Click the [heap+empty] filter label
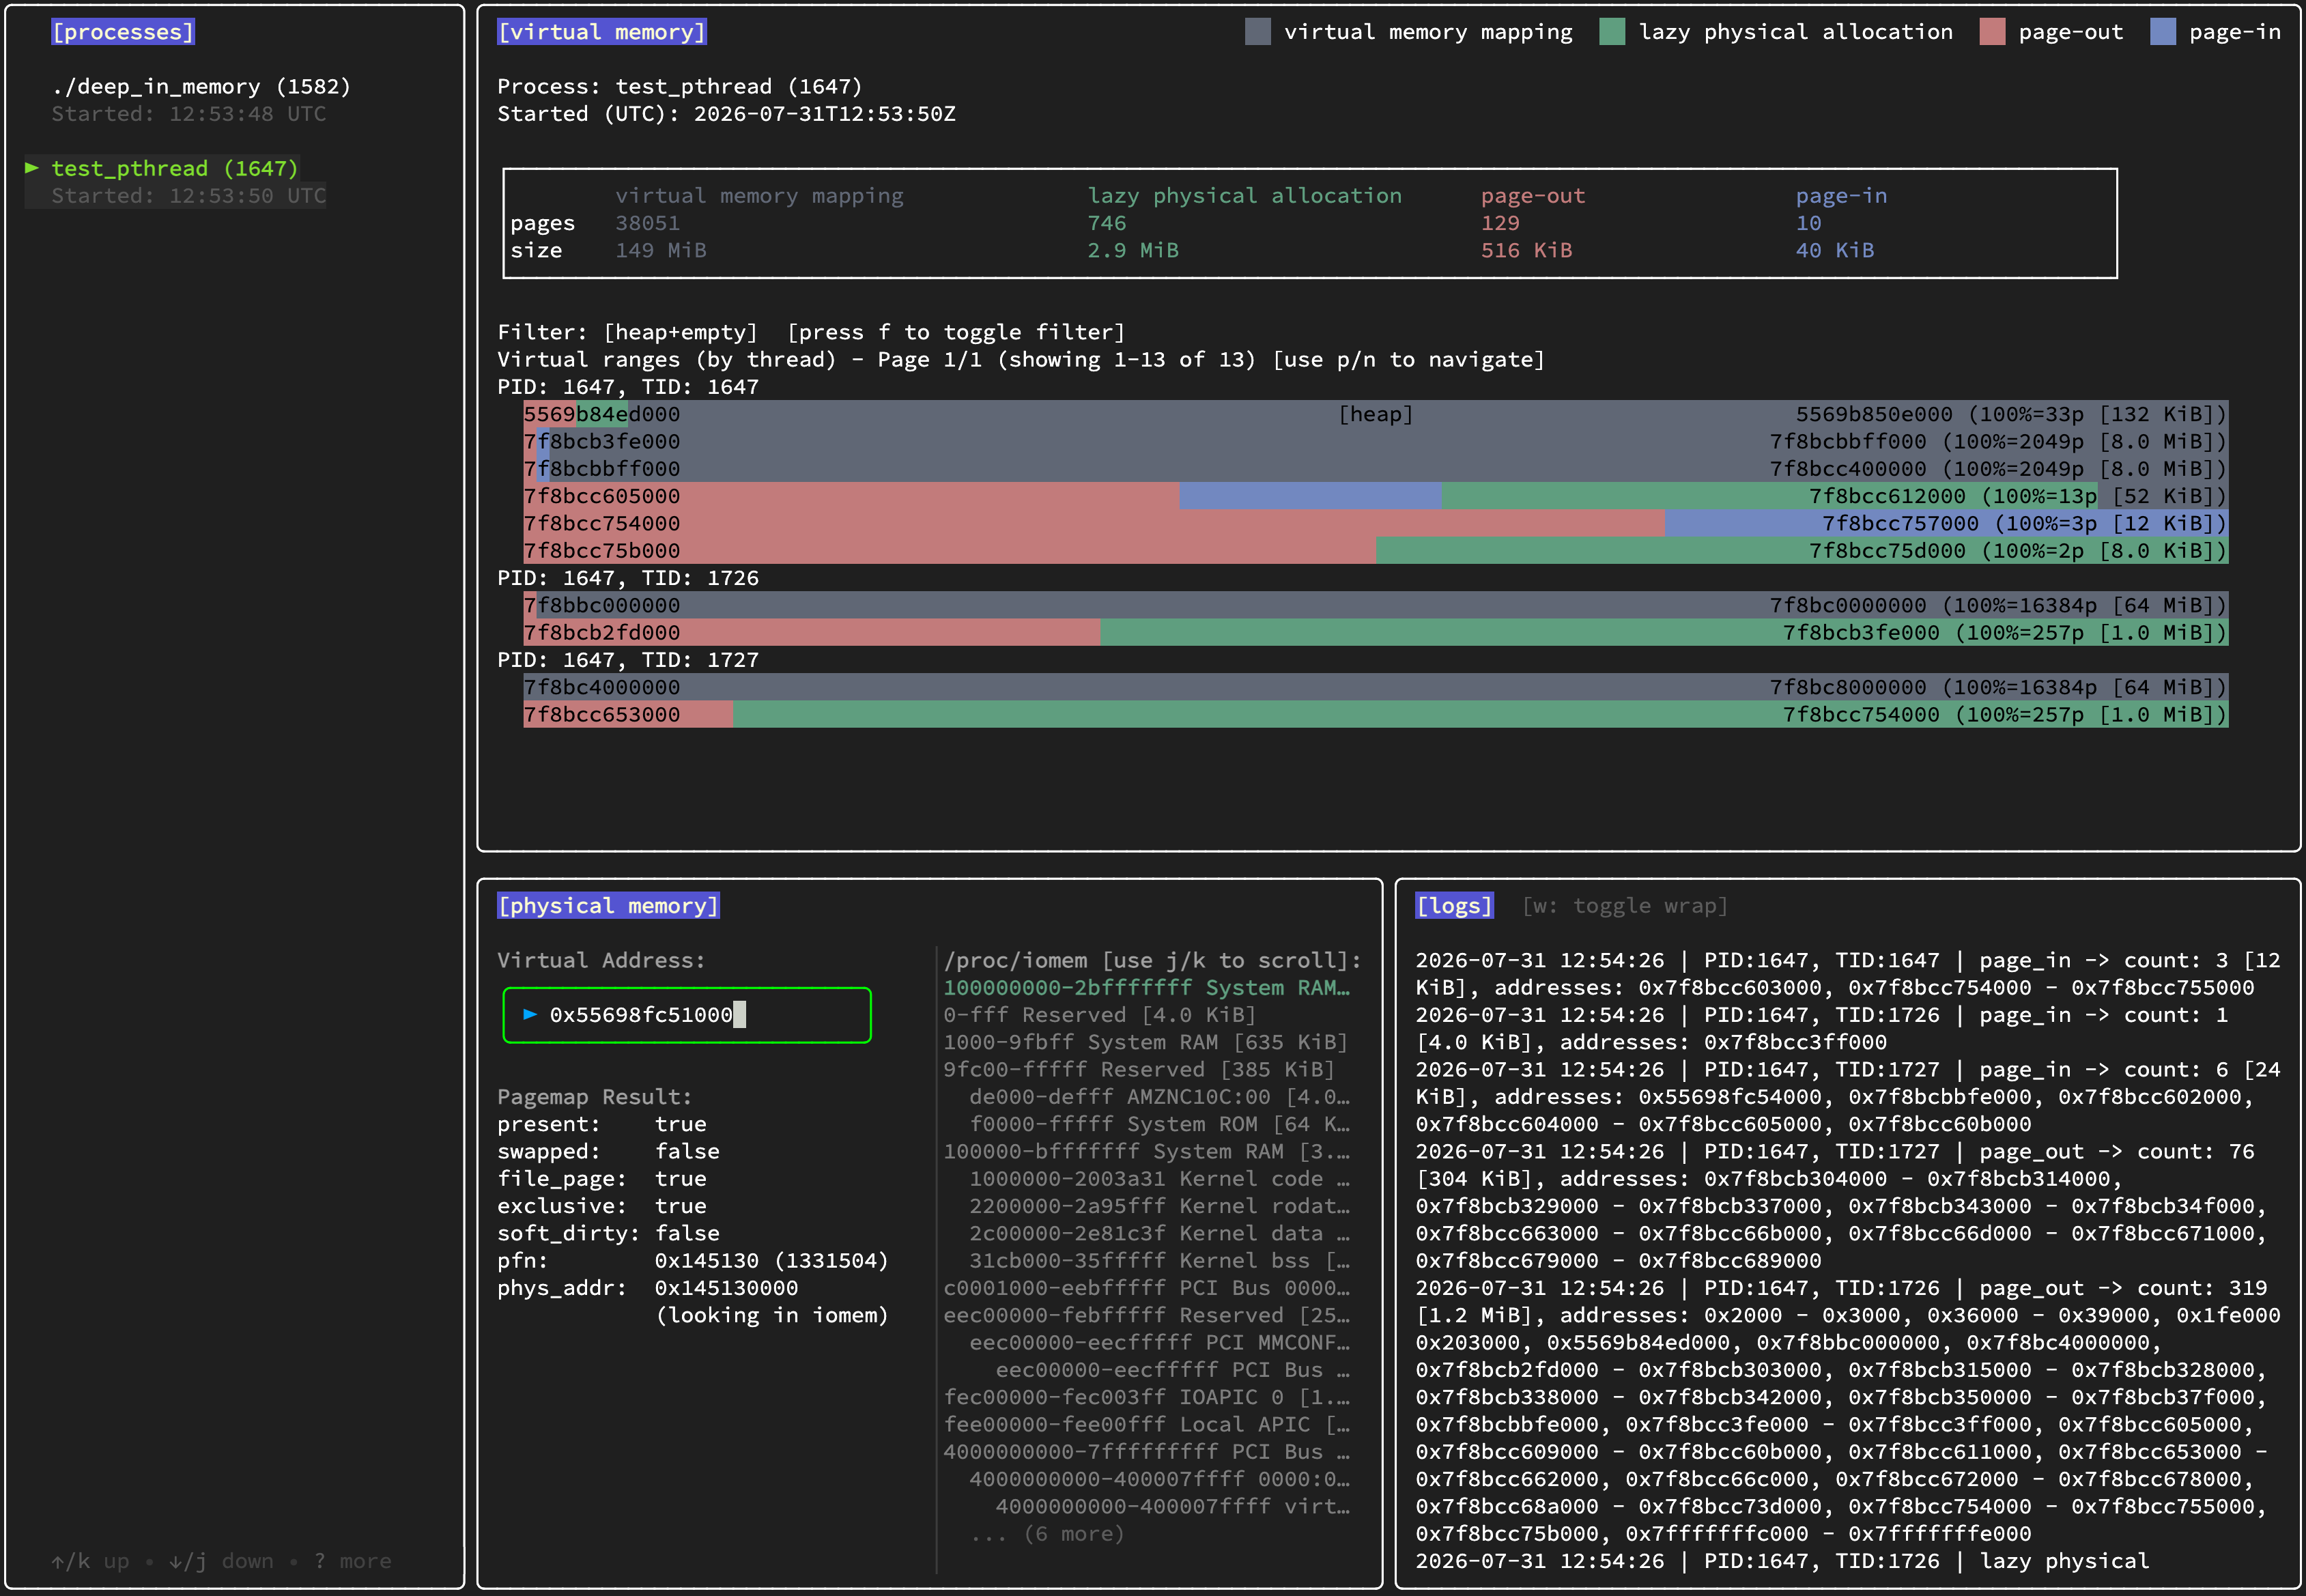 click(x=681, y=332)
